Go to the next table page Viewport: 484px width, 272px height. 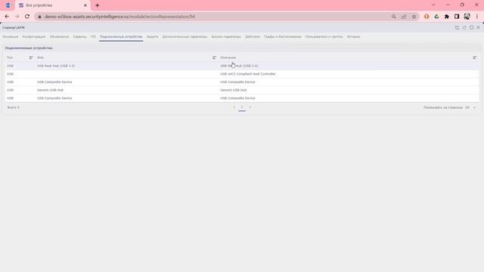click(x=250, y=107)
